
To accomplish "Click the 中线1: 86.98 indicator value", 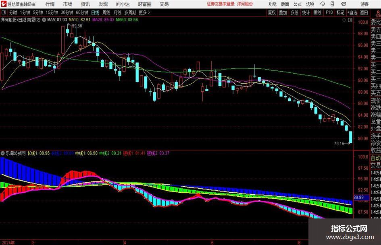I will pos(86,153).
